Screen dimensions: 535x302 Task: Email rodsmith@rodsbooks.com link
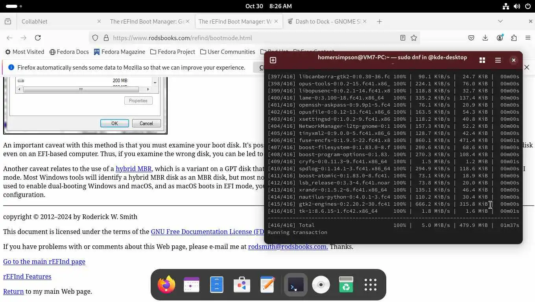tap(288, 247)
